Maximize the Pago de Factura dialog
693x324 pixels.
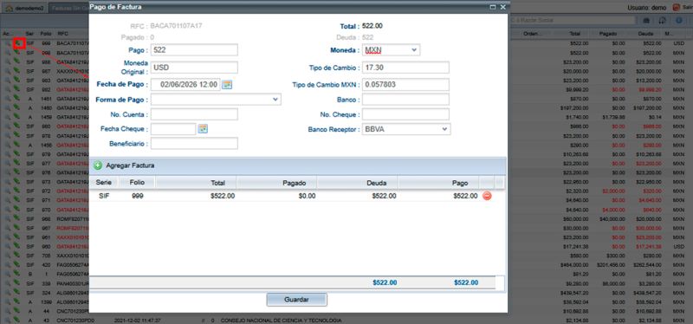pyautogui.click(x=493, y=7)
